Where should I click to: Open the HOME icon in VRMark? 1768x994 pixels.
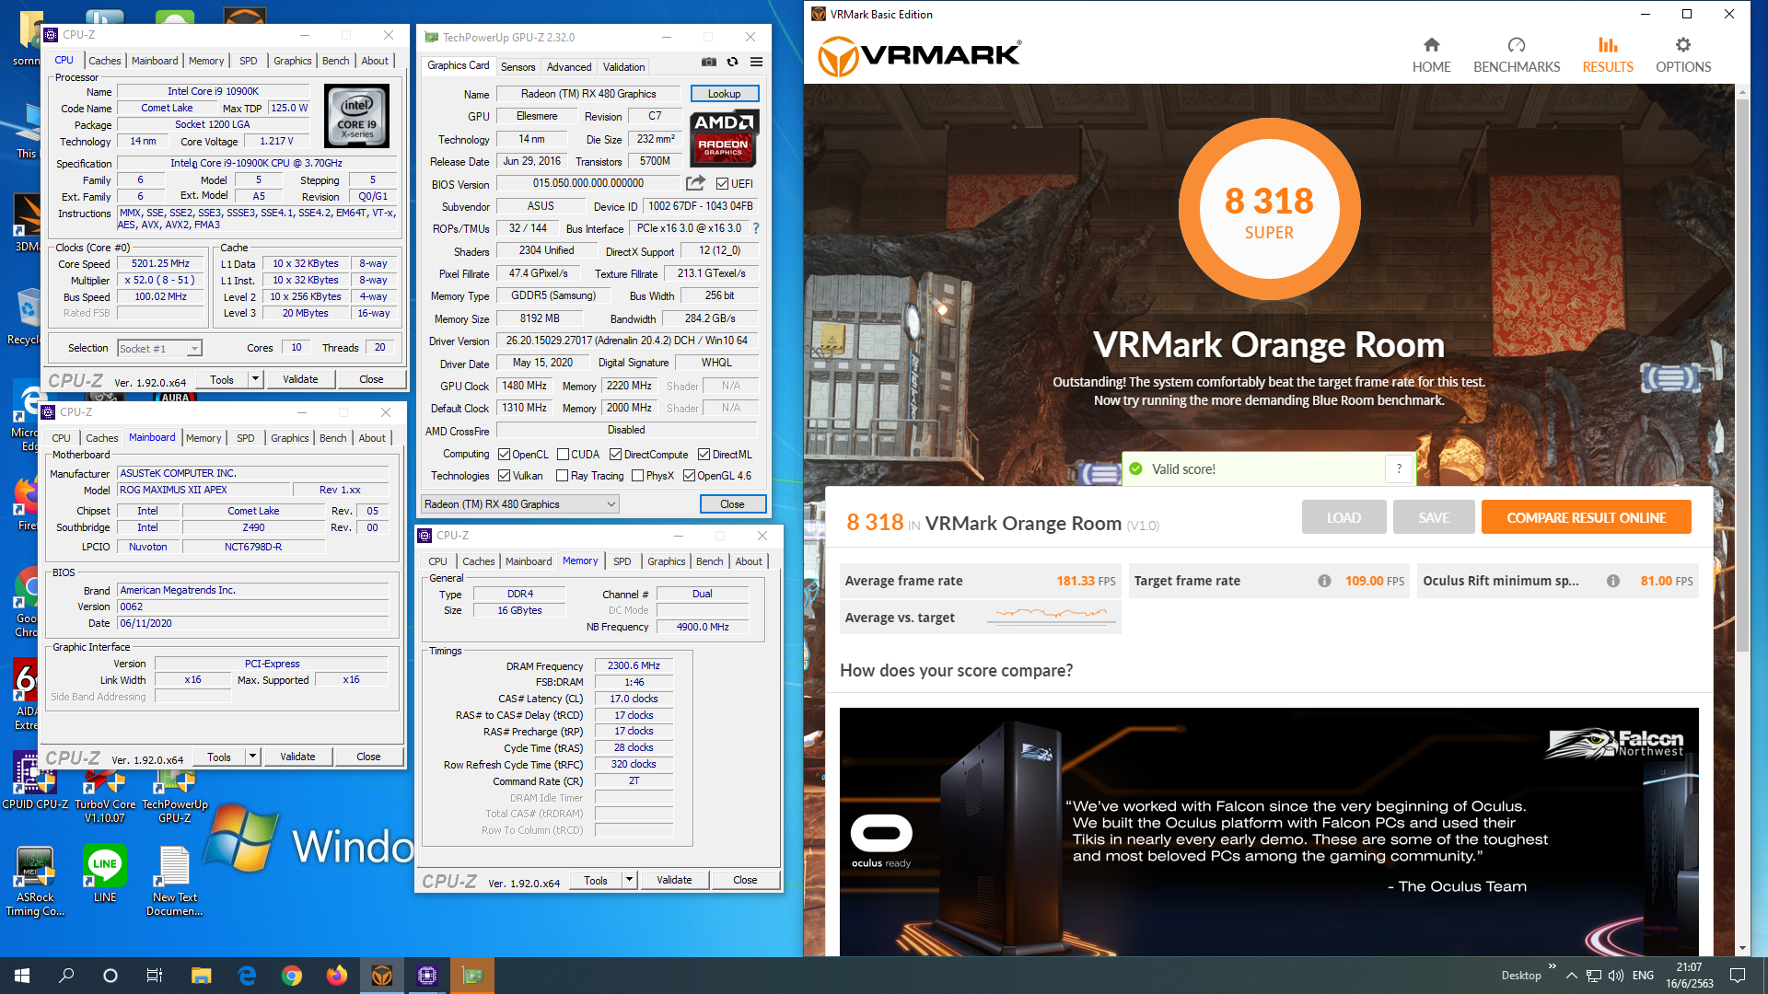pyautogui.click(x=1431, y=45)
